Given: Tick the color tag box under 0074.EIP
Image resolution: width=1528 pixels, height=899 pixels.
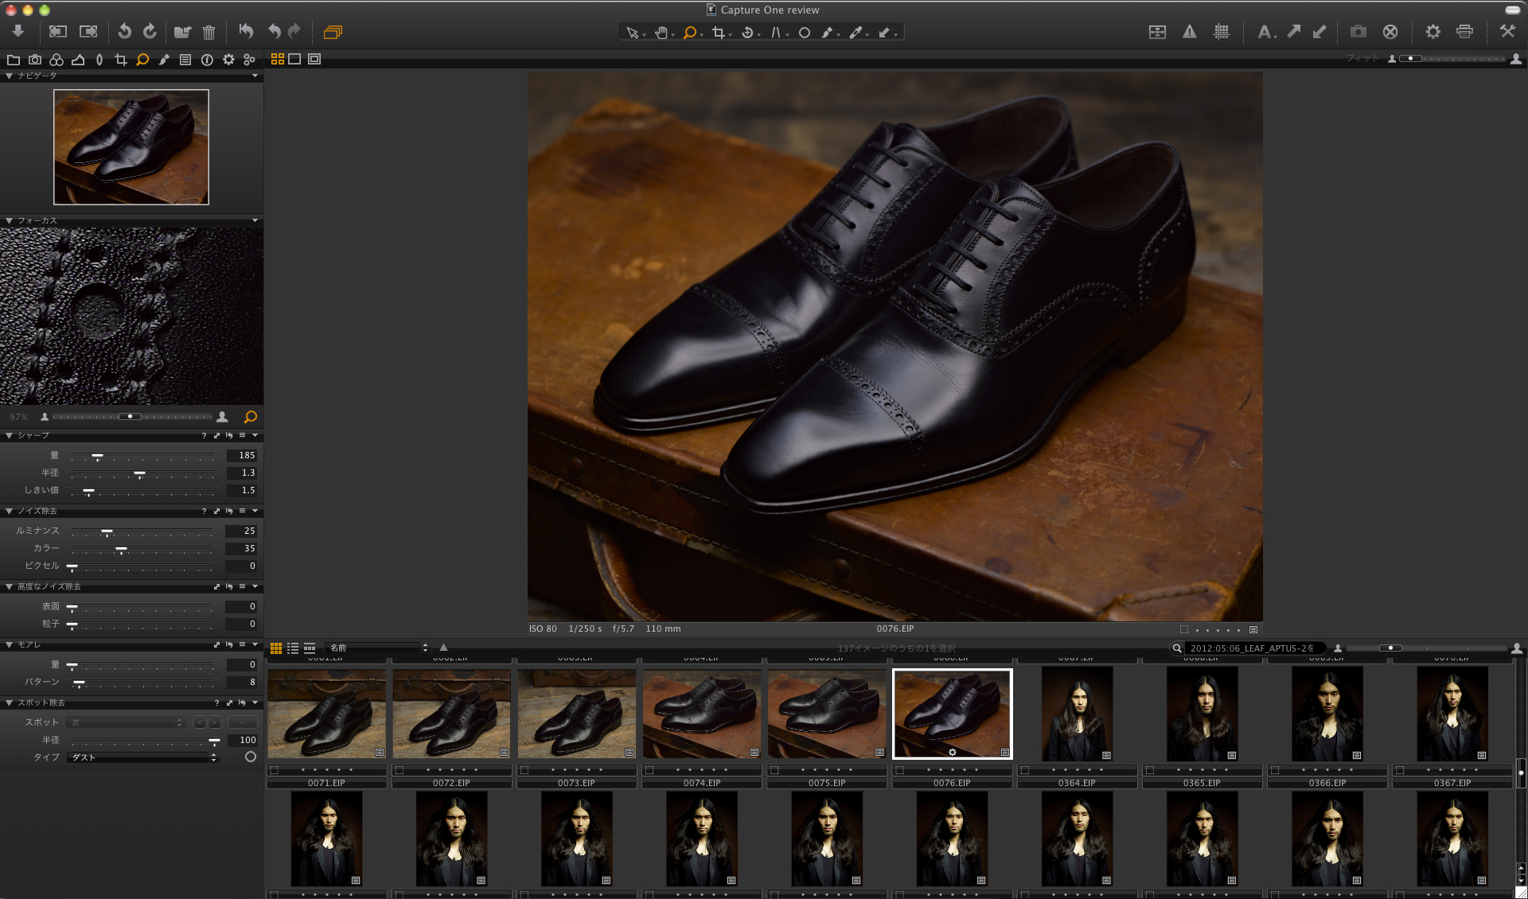Looking at the screenshot, I should (649, 770).
